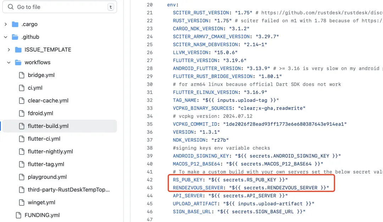The image size is (383, 222).
Task: Click the .github folder icon
Action: coord(15,37)
